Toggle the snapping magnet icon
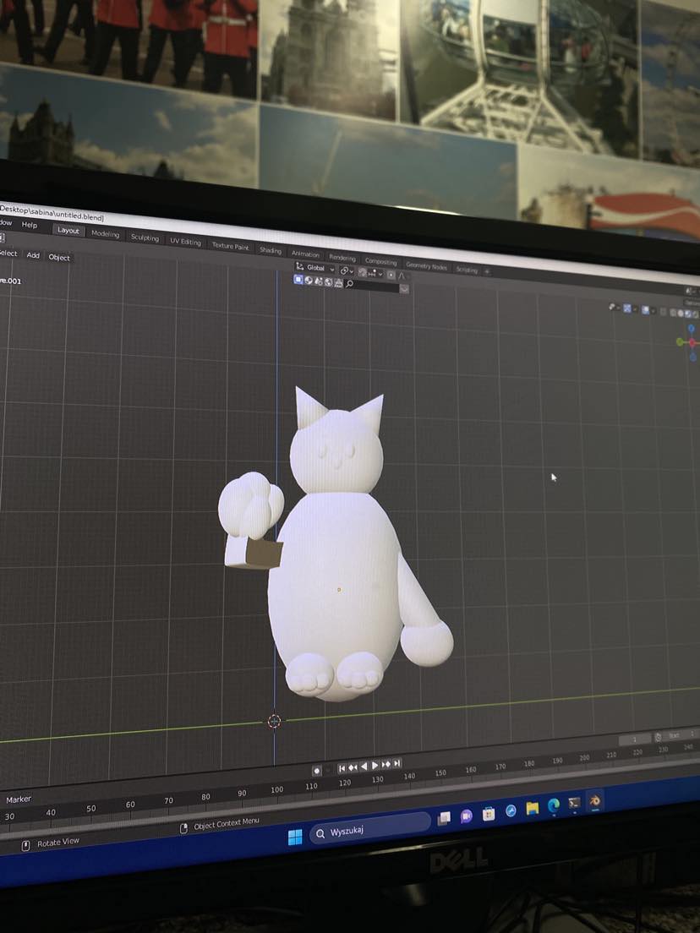700x933 pixels. (x=363, y=272)
